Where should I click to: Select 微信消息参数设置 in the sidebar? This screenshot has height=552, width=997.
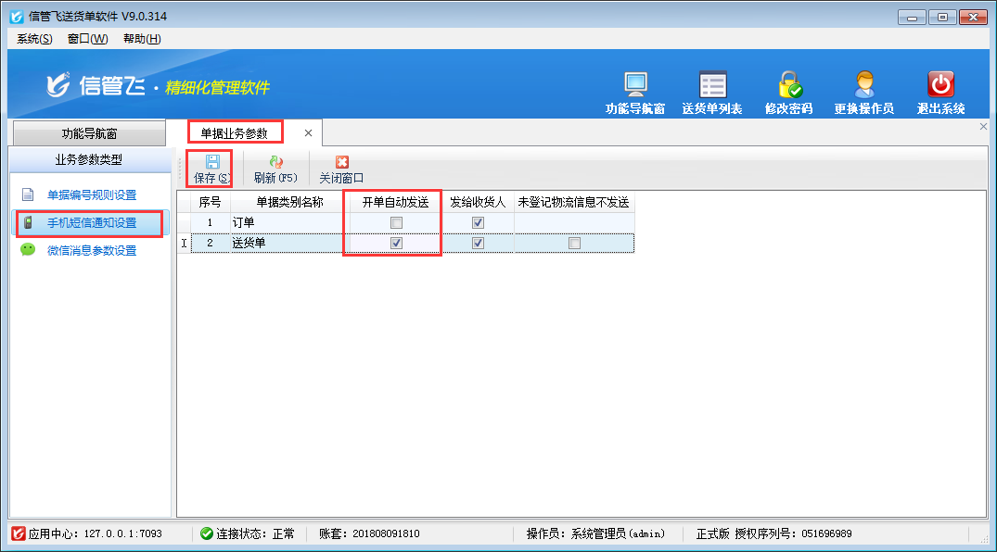pyautogui.click(x=91, y=250)
